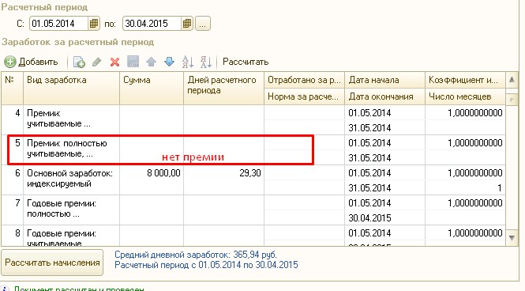Click the Отработано за р... column header
The width and height of the screenshot is (525, 291).
[x=305, y=80]
